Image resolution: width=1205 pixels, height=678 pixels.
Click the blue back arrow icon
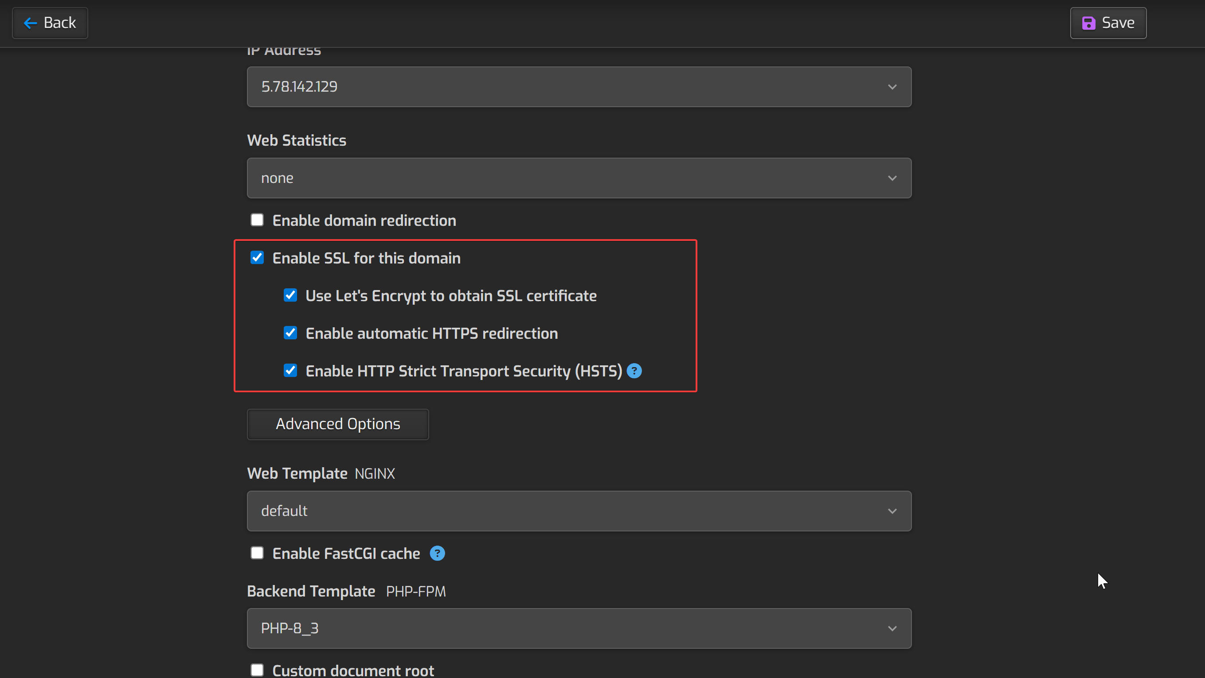31,23
